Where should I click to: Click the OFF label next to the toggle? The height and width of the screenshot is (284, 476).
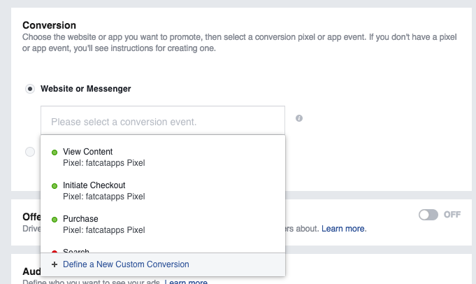(452, 215)
